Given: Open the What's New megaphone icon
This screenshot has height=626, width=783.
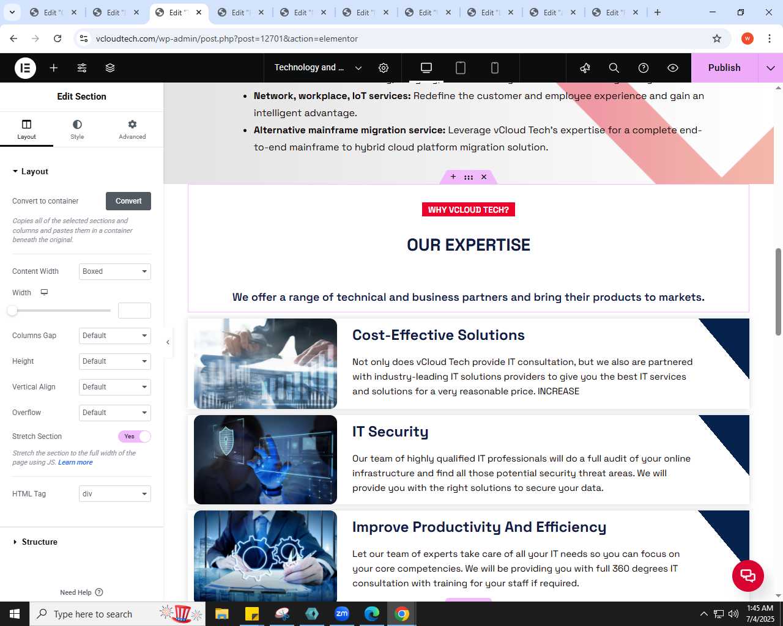Looking at the screenshot, I should point(585,68).
